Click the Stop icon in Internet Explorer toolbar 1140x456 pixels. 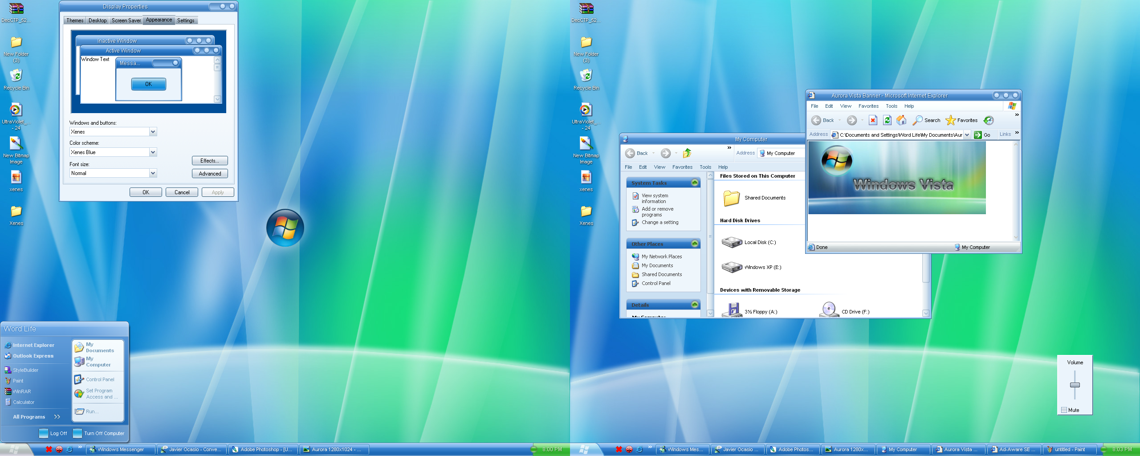873,120
